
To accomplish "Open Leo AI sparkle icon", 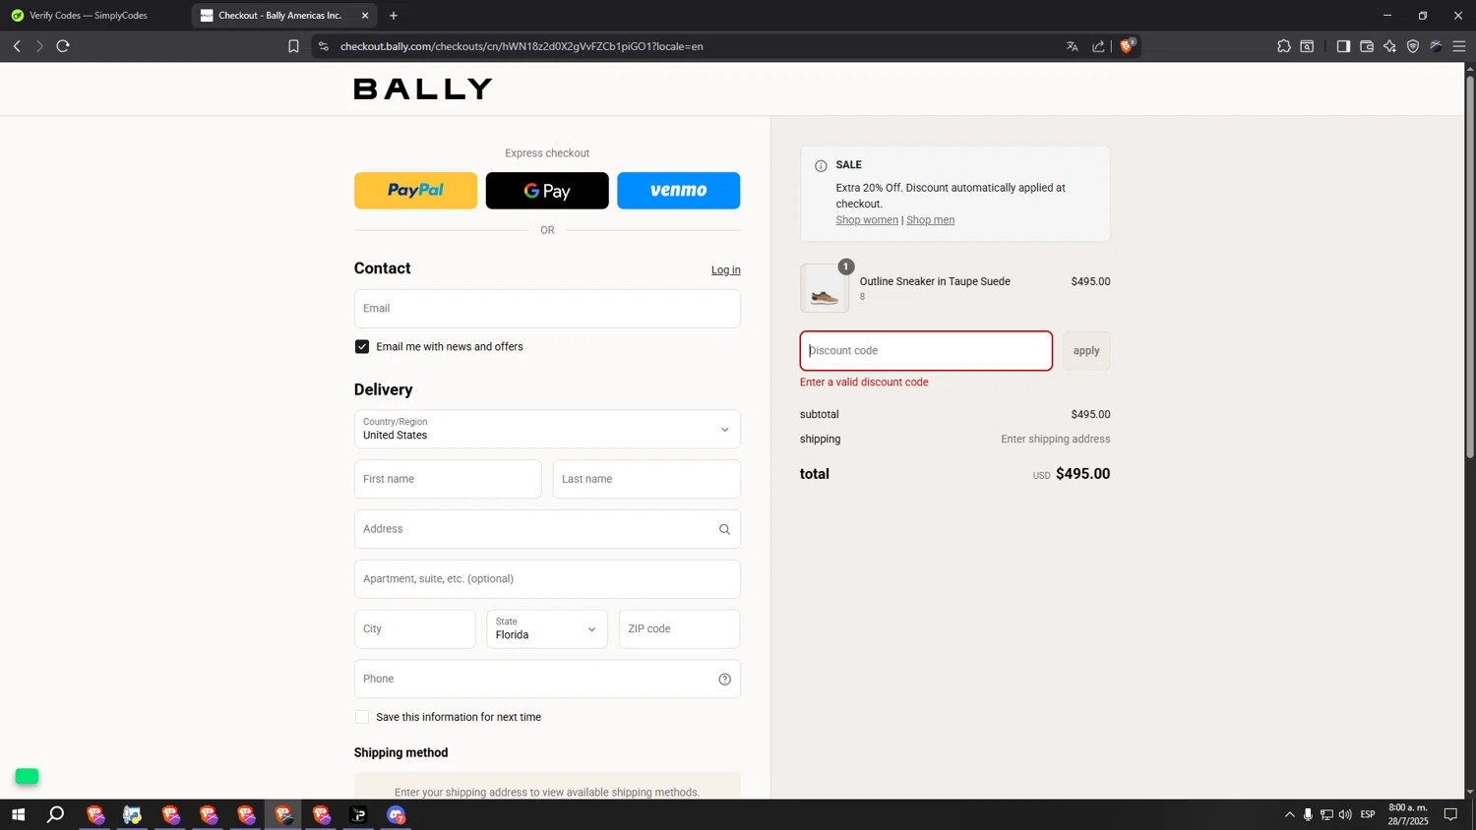I will (x=1389, y=46).
